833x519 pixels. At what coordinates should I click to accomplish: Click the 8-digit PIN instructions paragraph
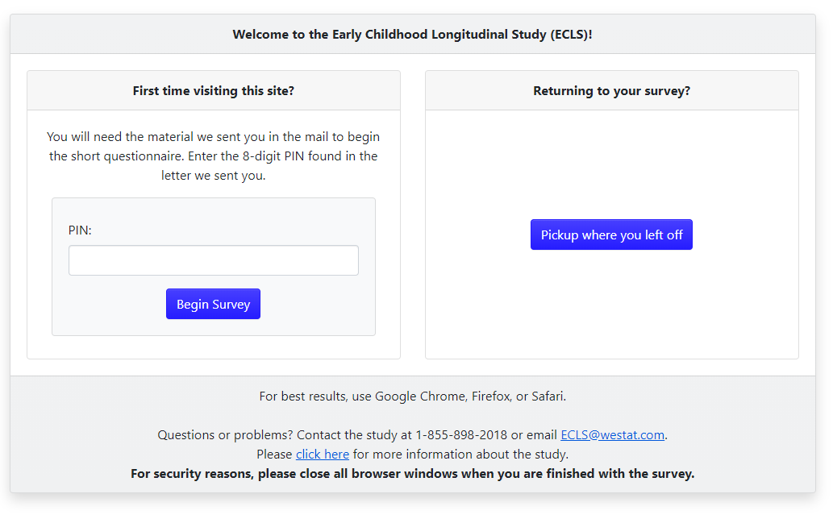click(213, 156)
